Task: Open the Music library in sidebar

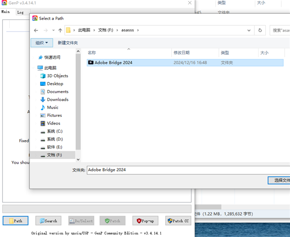Action: coord(52,108)
